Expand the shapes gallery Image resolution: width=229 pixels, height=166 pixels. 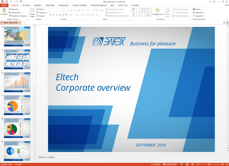151,15
